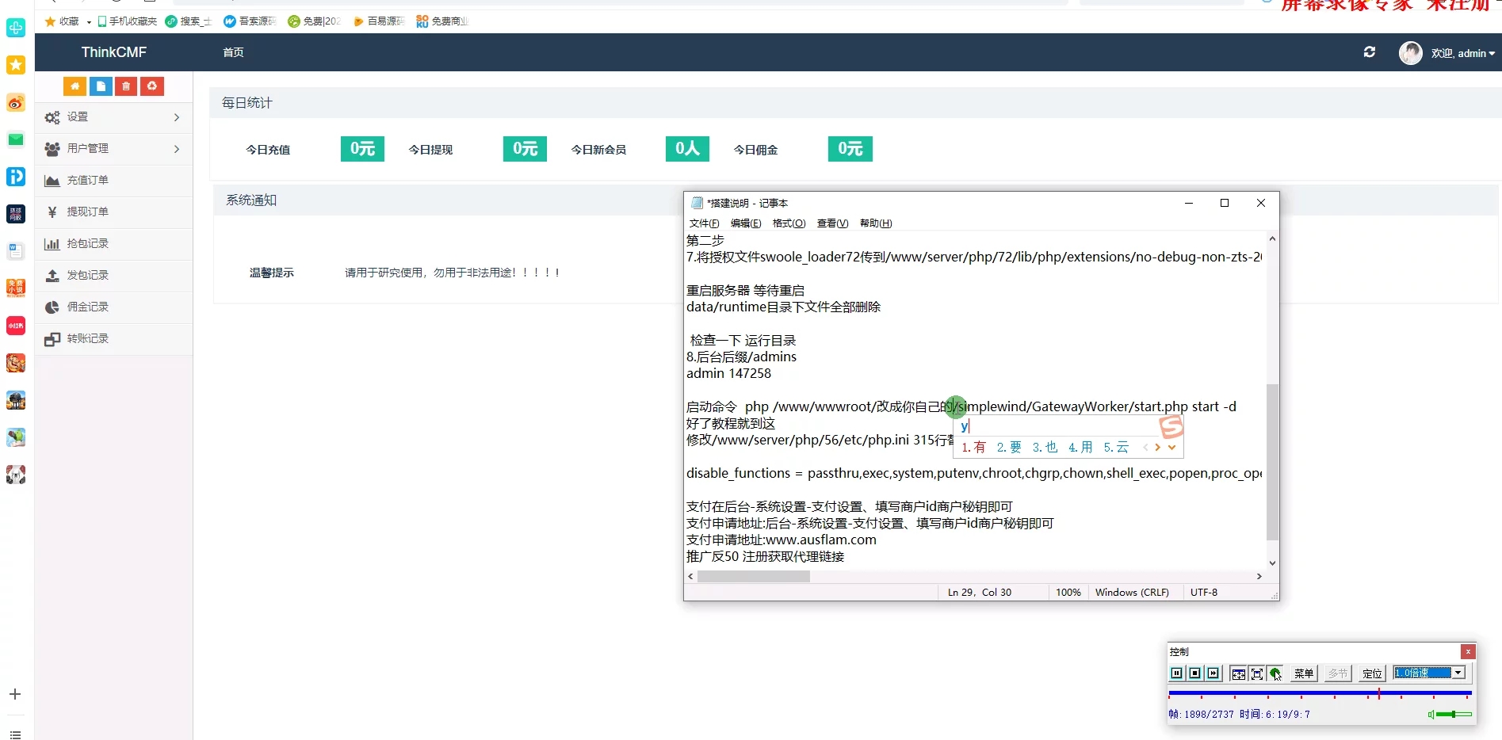Image resolution: width=1502 pixels, height=740 pixels.
Task: Click the red trash shortcut icon
Action: pyautogui.click(x=126, y=86)
